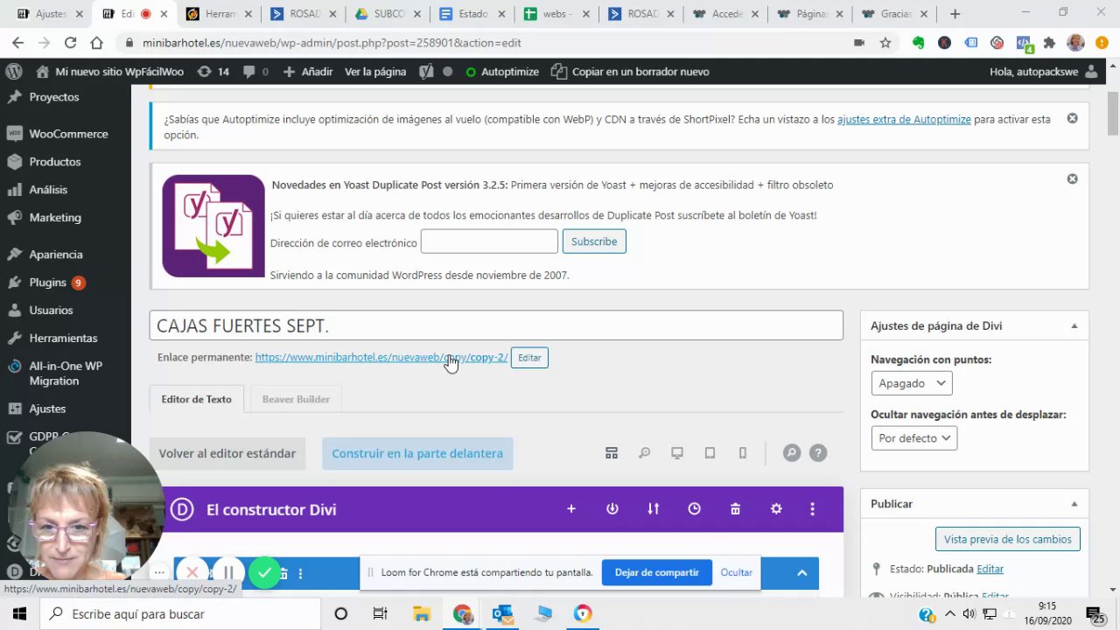Image resolution: width=1120 pixels, height=630 pixels.
Task: Click Editar next to Estado: Publicada
Action: (990, 569)
